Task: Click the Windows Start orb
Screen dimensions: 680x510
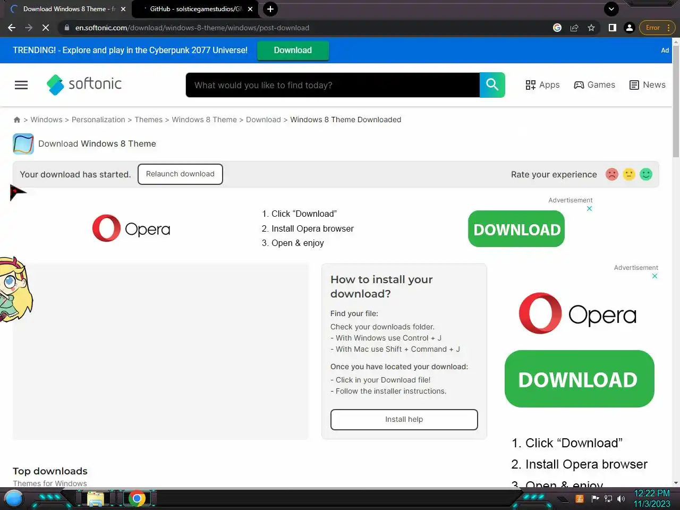Action: coord(14,498)
